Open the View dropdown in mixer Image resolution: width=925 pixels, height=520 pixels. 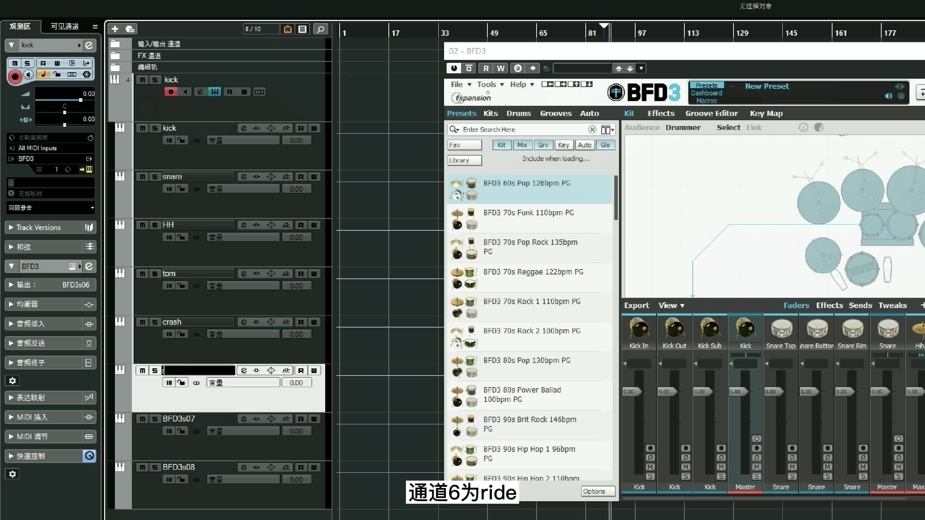point(671,305)
